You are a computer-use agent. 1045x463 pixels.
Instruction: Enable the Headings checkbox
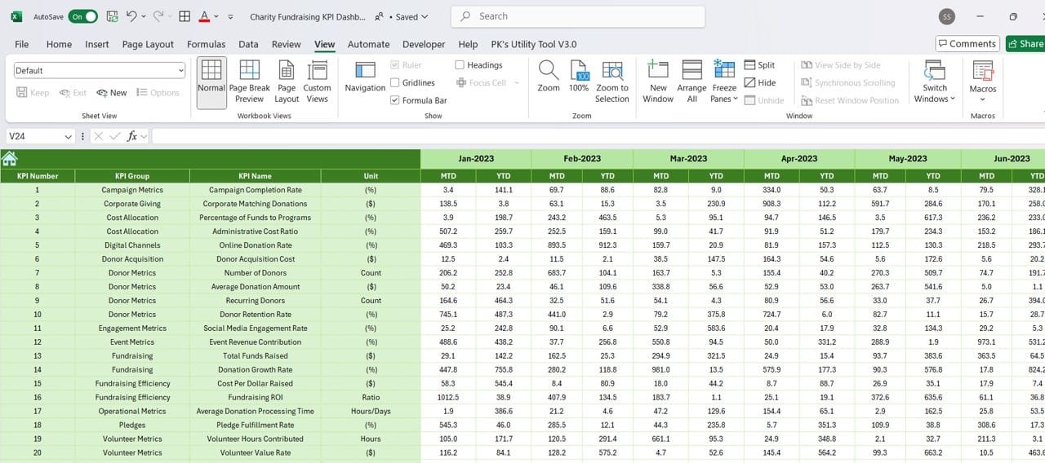click(x=460, y=65)
